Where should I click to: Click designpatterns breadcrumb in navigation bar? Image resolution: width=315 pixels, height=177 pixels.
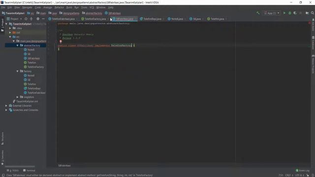(x=69, y=13)
